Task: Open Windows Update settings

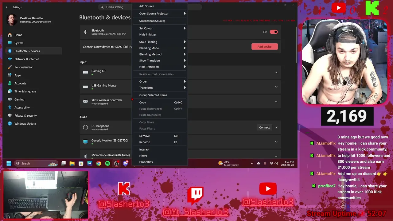Action: pos(34,124)
